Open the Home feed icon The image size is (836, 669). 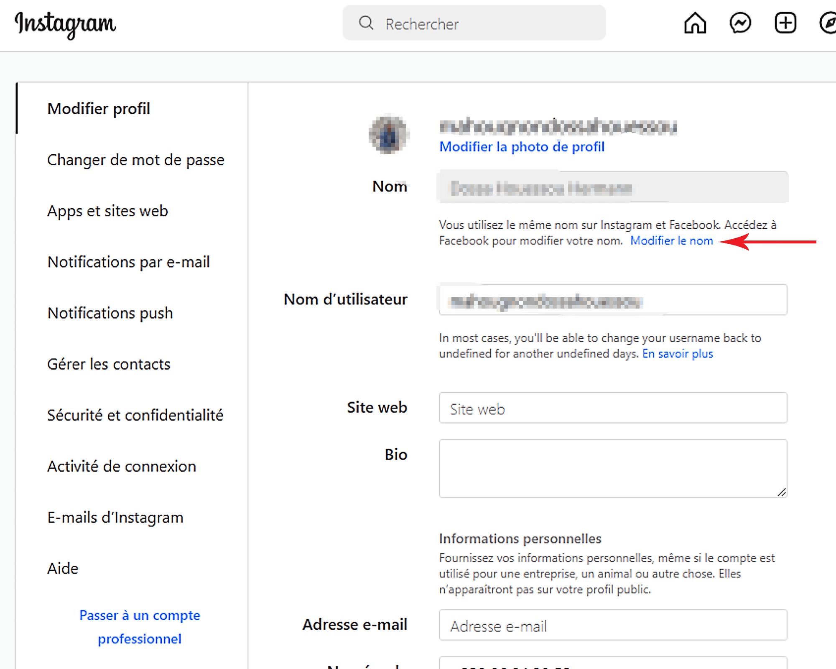(695, 23)
